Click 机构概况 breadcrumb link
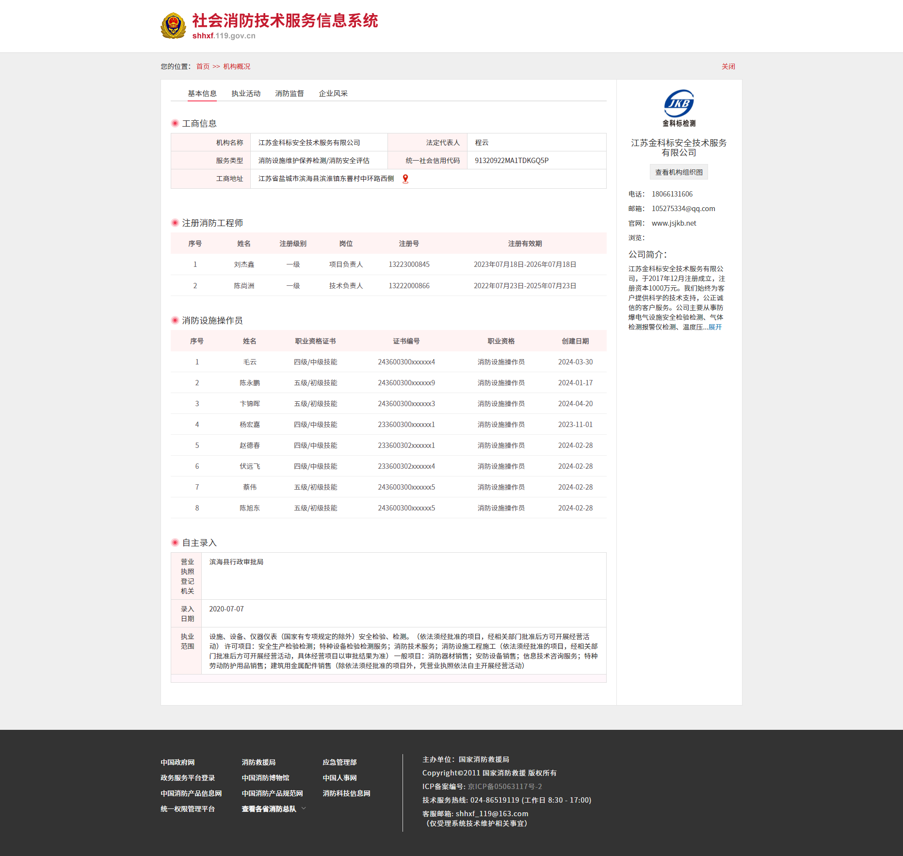 tap(237, 66)
